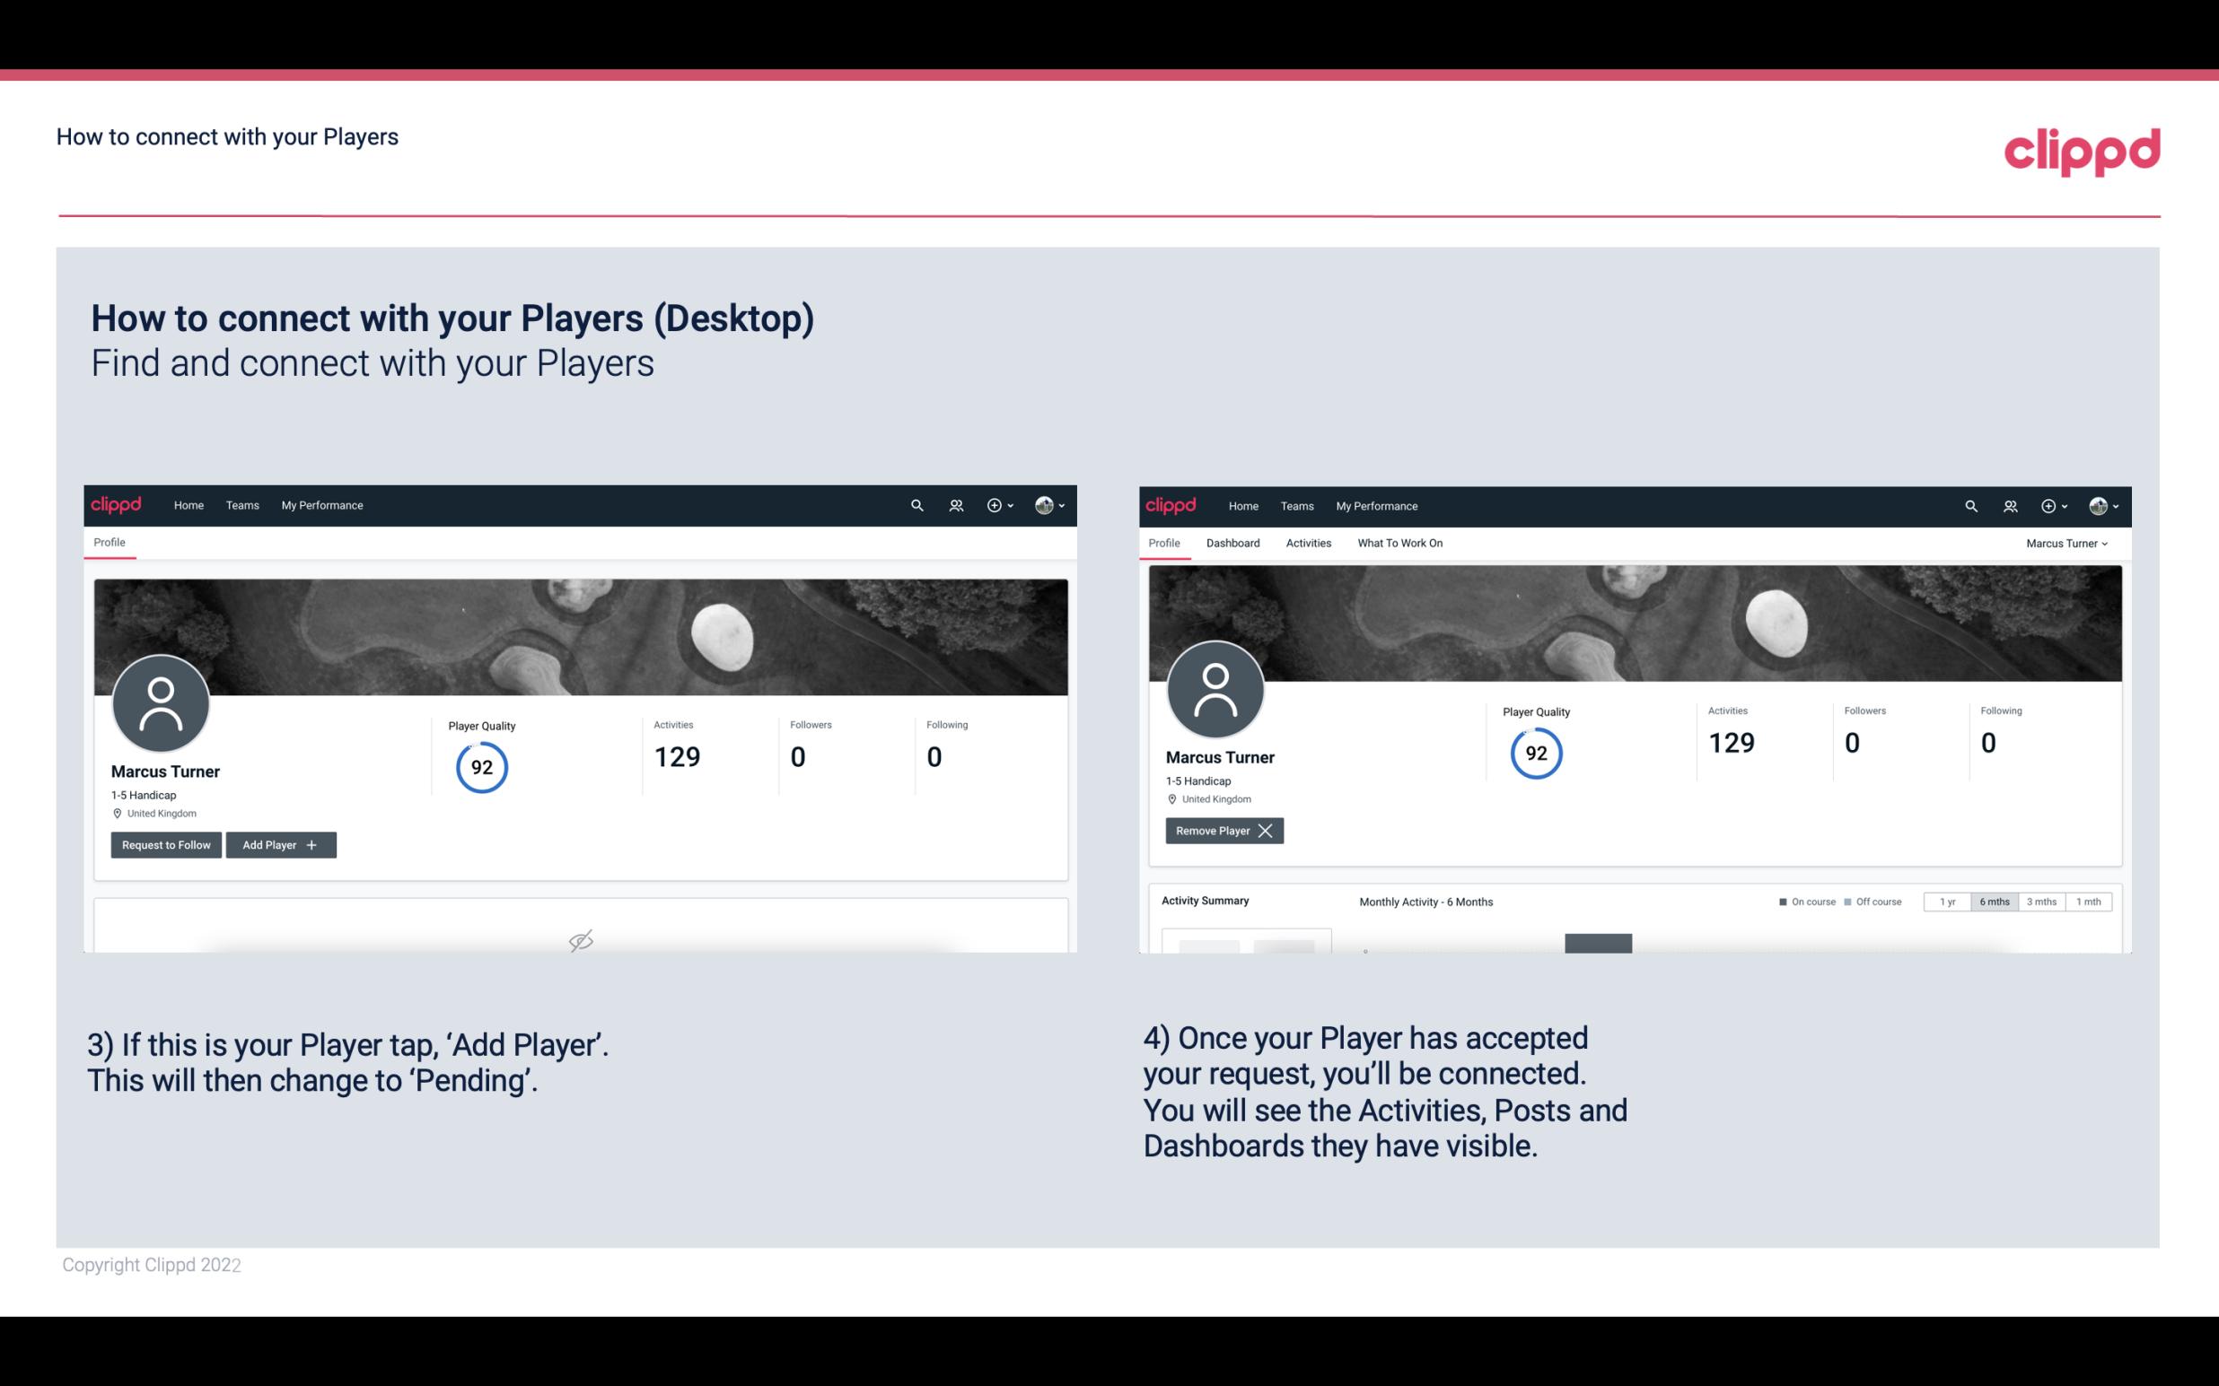This screenshot has height=1386, width=2219.
Task: Select the '6 mths' activity toggle button
Action: 1994,901
